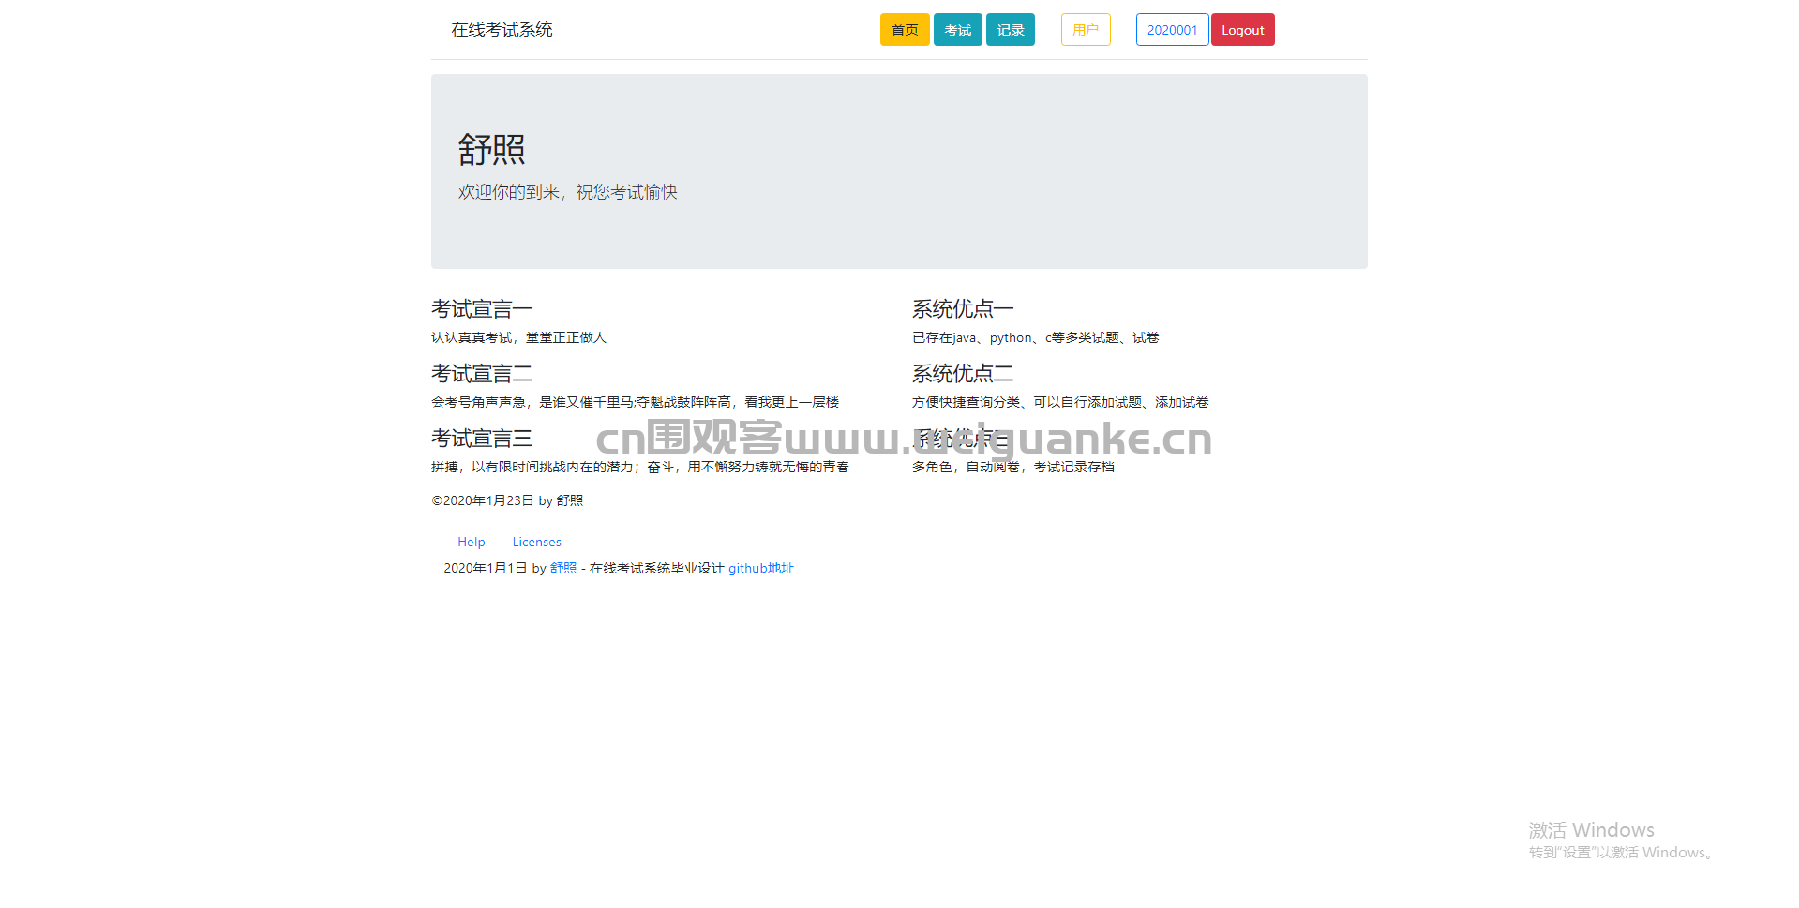Click the 考试宣言二 heading
The image size is (1799, 908).
(x=482, y=374)
